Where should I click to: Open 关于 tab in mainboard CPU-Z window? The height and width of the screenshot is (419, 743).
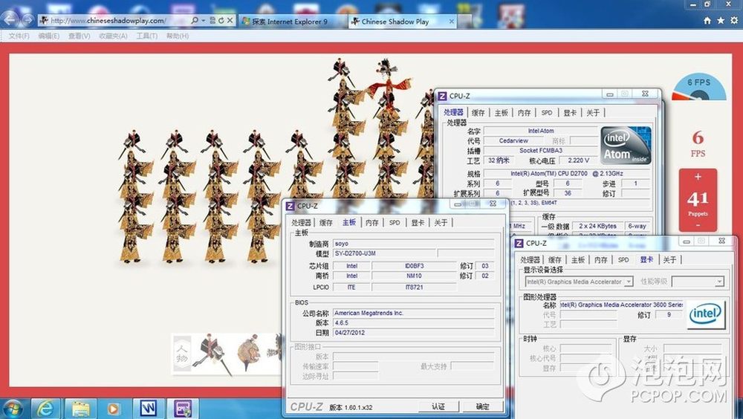pos(441,222)
